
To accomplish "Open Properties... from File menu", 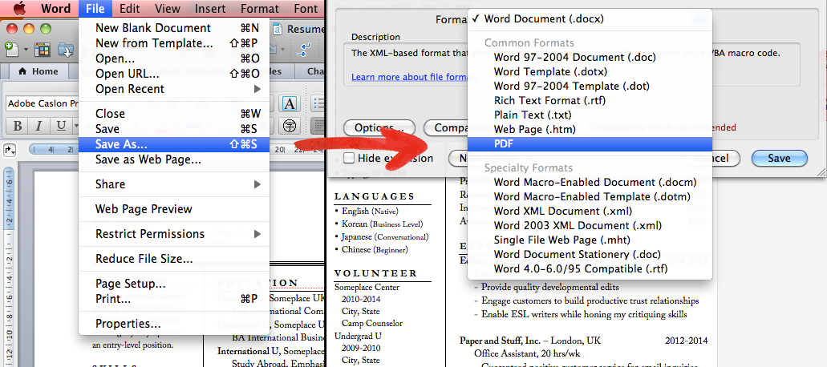I will pyautogui.click(x=174, y=324).
